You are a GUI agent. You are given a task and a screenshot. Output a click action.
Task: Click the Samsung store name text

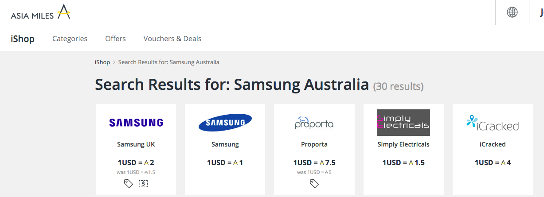click(x=225, y=144)
